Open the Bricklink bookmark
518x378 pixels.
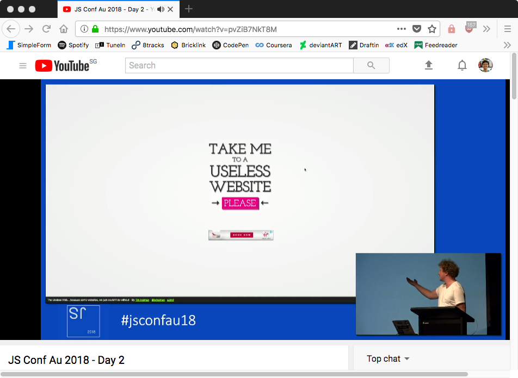coord(188,45)
